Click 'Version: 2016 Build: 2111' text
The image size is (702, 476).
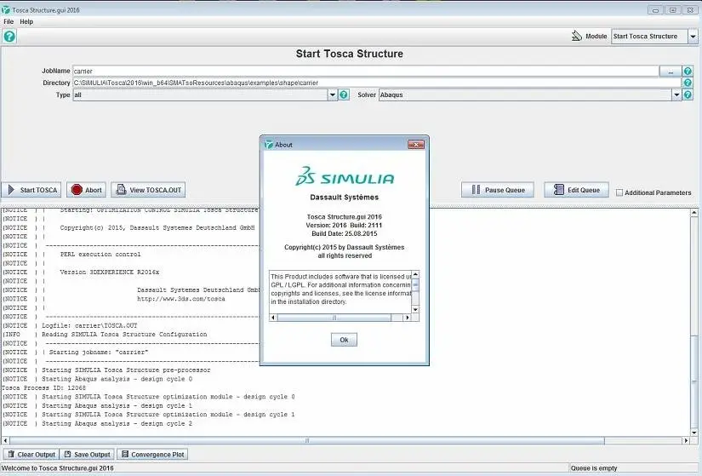pos(344,225)
